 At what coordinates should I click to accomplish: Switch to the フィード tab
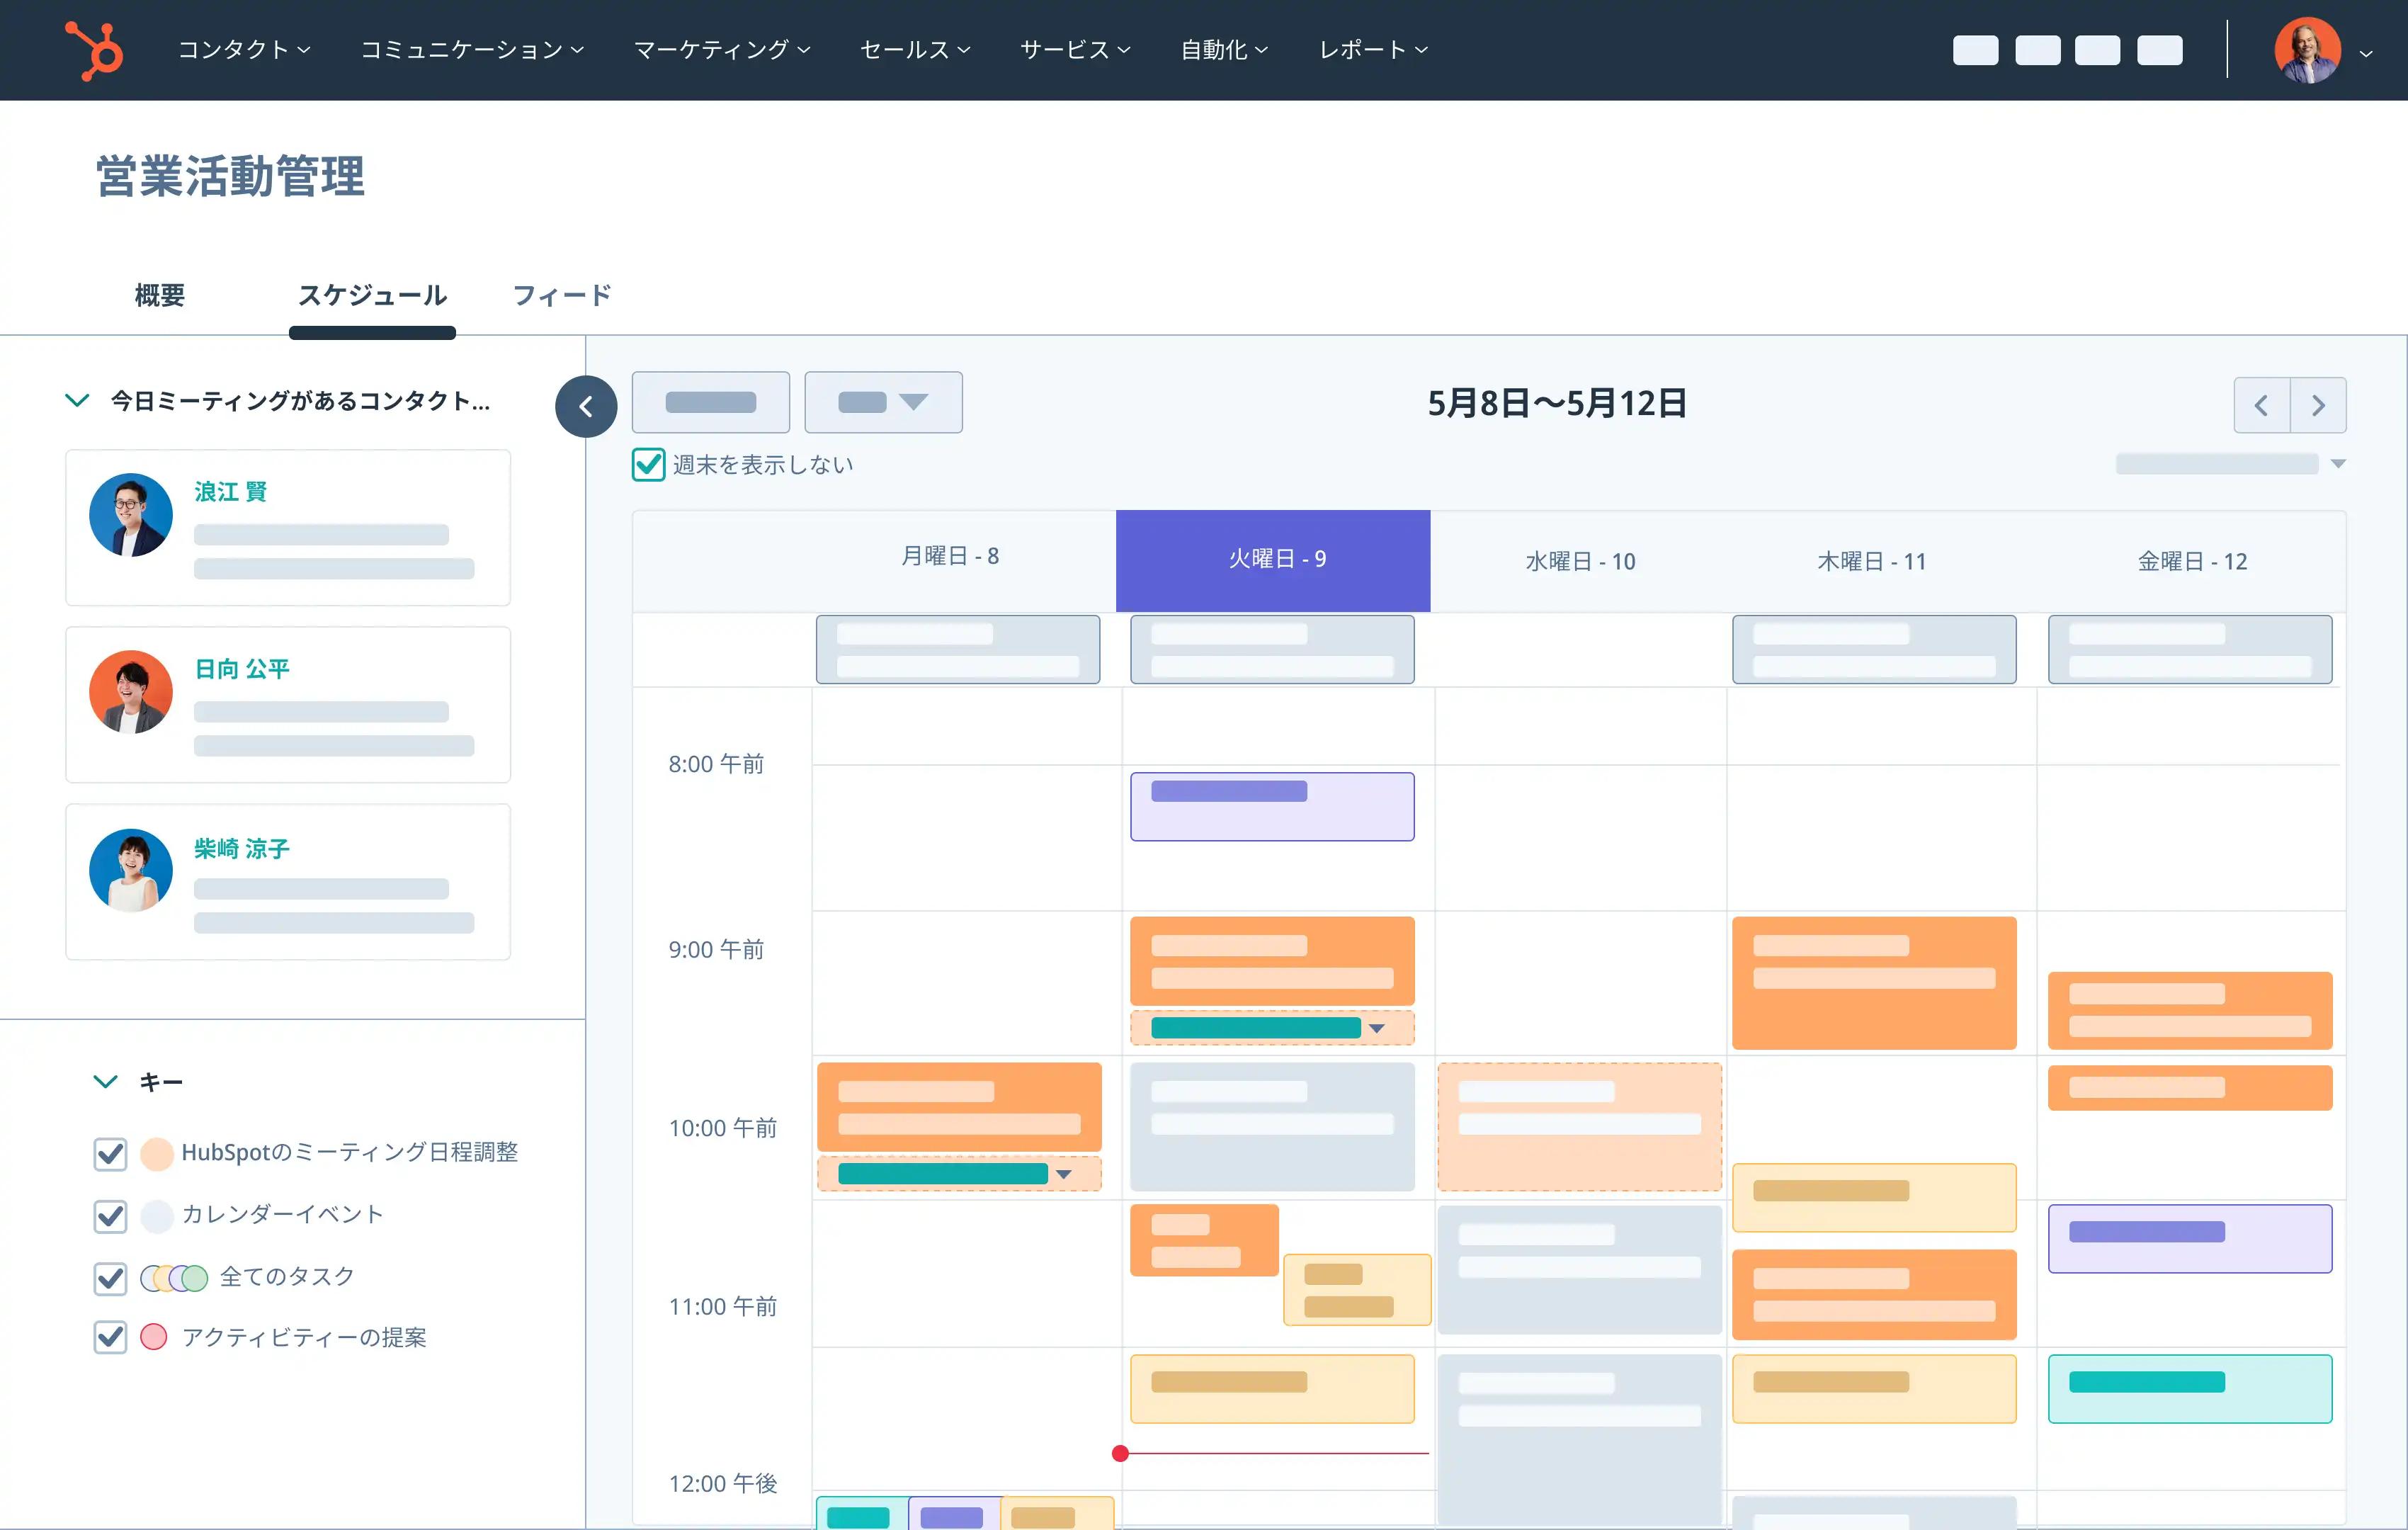562,295
